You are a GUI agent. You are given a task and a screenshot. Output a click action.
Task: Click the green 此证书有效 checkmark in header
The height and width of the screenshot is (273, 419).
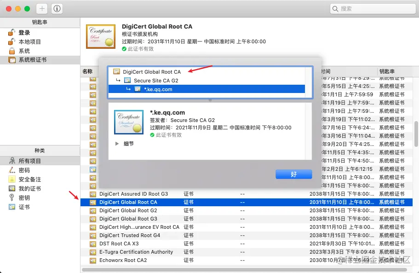point(124,49)
